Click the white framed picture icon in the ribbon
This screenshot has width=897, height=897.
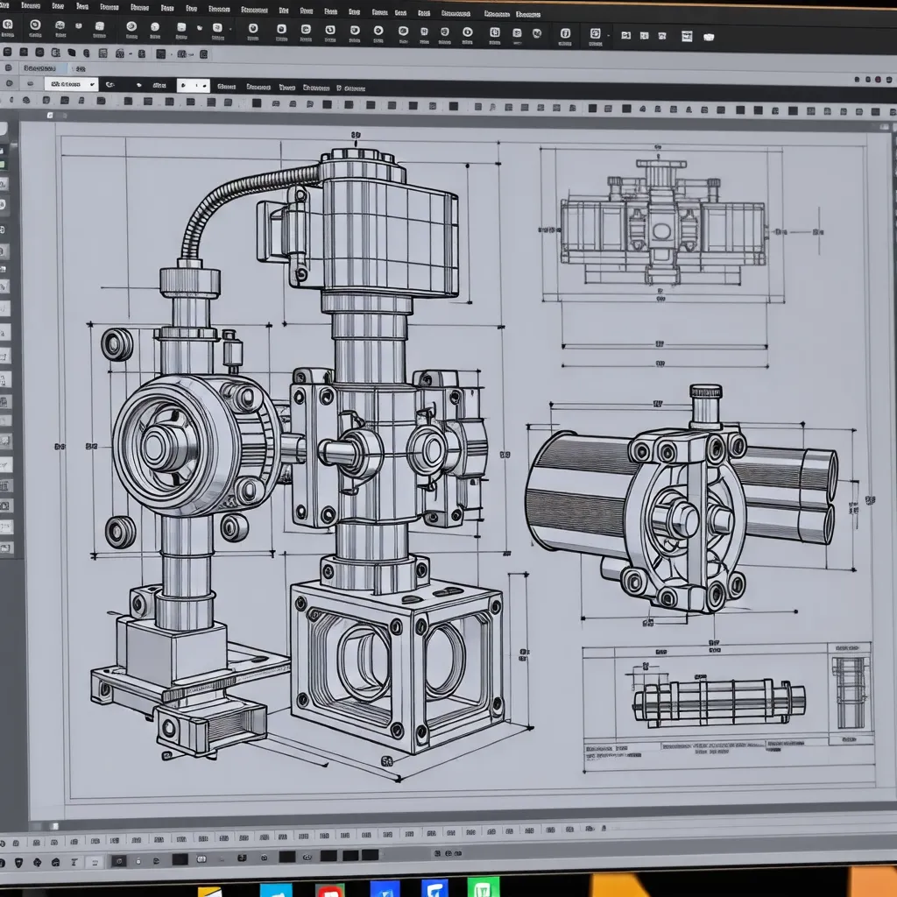tap(687, 36)
